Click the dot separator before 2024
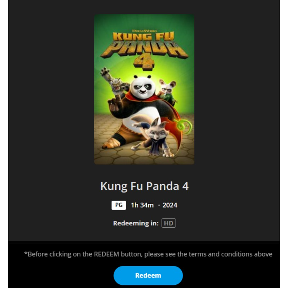Viewport: 288px width, 288px height. click(x=159, y=205)
